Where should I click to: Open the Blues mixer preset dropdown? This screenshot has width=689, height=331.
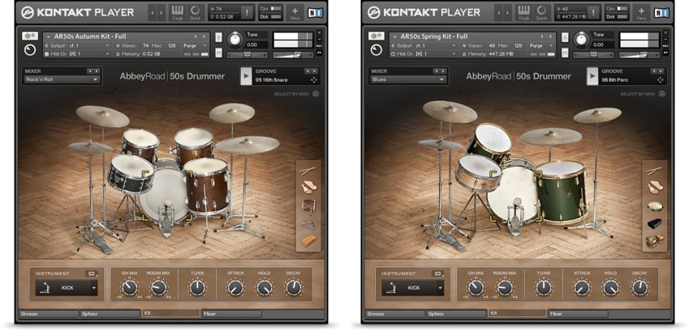tap(407, 80)
